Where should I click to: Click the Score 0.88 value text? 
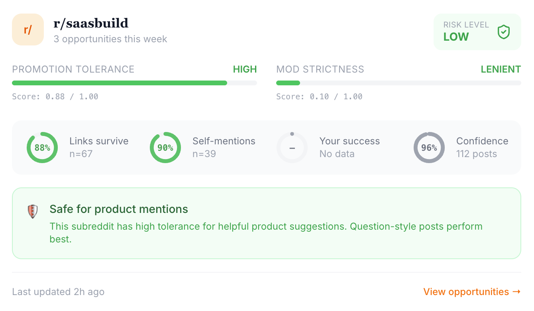tap(55, 96)
